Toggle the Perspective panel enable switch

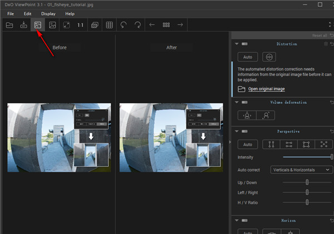tap(245, 131)
